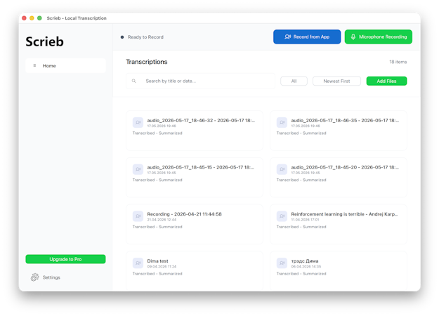Click the search magnifier icon

click(x=134, y=81)
